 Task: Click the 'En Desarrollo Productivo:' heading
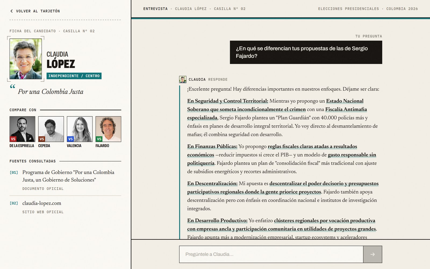[x=217, y=221]
